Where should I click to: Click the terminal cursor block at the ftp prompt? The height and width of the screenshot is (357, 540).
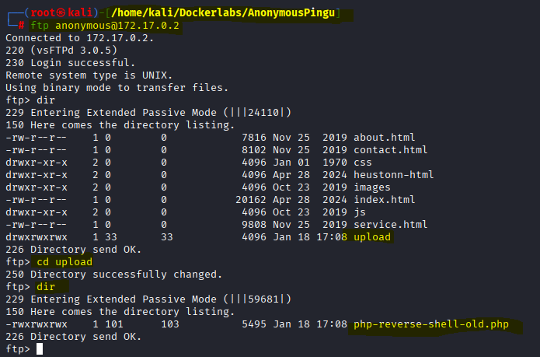coord(40,349)
